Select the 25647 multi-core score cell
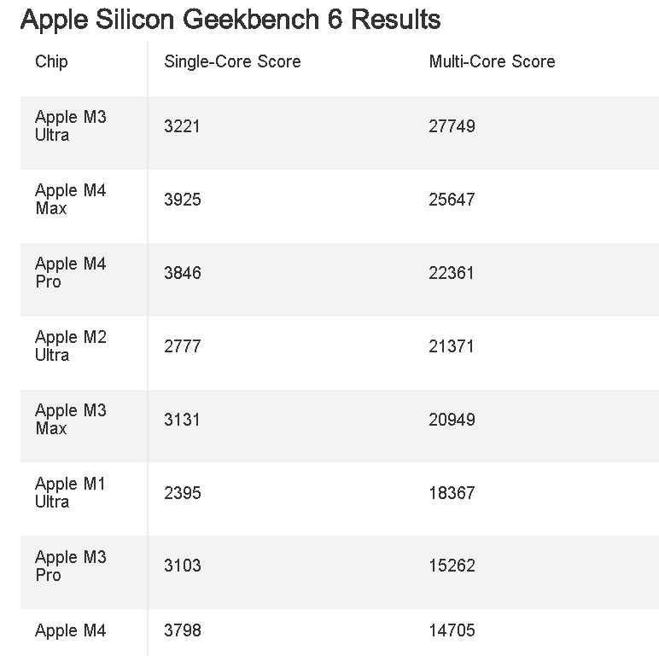The height and width of the screenshot is (656, 659). [x=452, y=200]
